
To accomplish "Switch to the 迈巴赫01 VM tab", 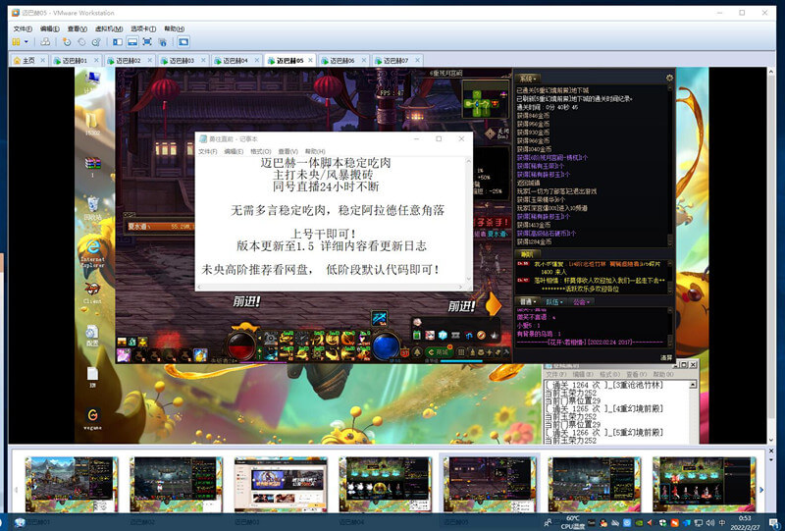I will 75,61.
